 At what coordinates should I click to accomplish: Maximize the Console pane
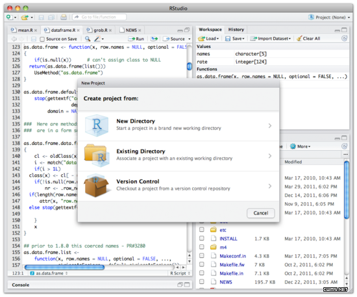[x=187, y=285]
